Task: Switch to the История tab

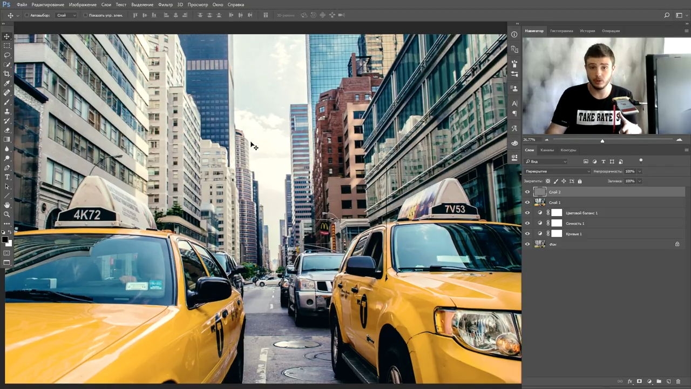Action: tap(587, 31)
